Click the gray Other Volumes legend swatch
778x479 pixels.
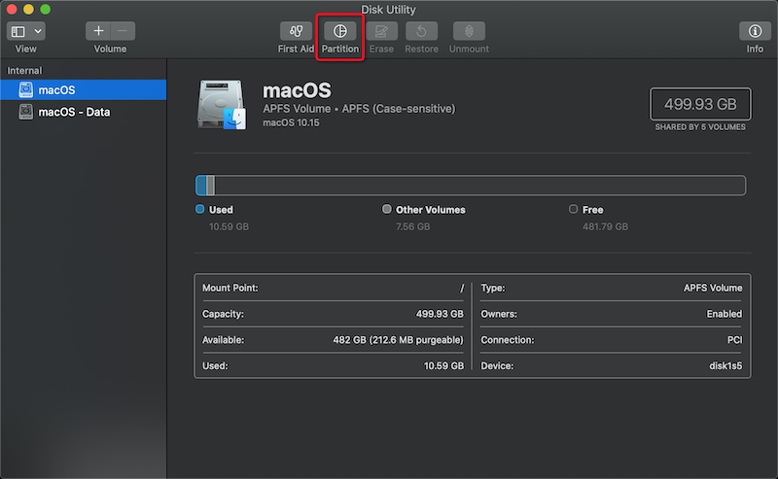click(387, 209)
